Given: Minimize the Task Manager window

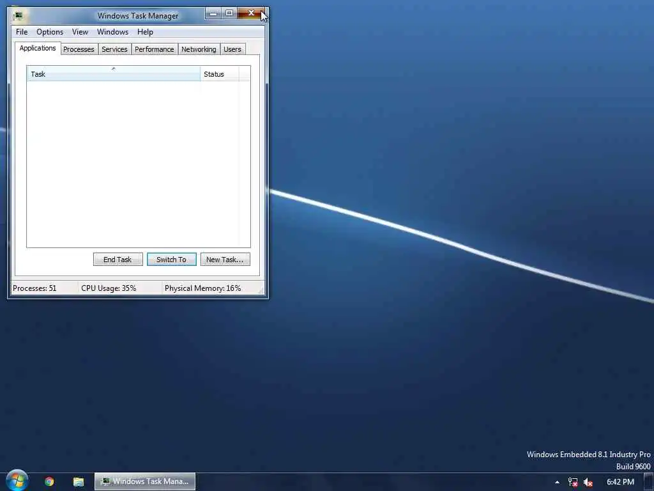Looking at the screenshot, I should point(213,13).
